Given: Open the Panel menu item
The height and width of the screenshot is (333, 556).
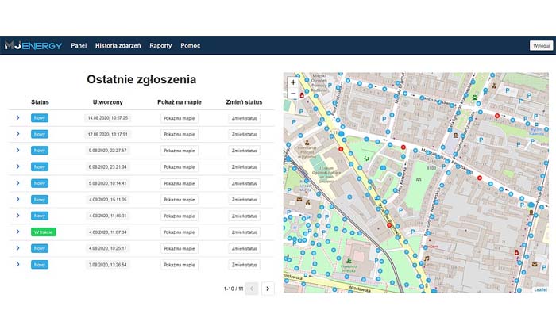Looking at the screenshot, I should (78, 45).
